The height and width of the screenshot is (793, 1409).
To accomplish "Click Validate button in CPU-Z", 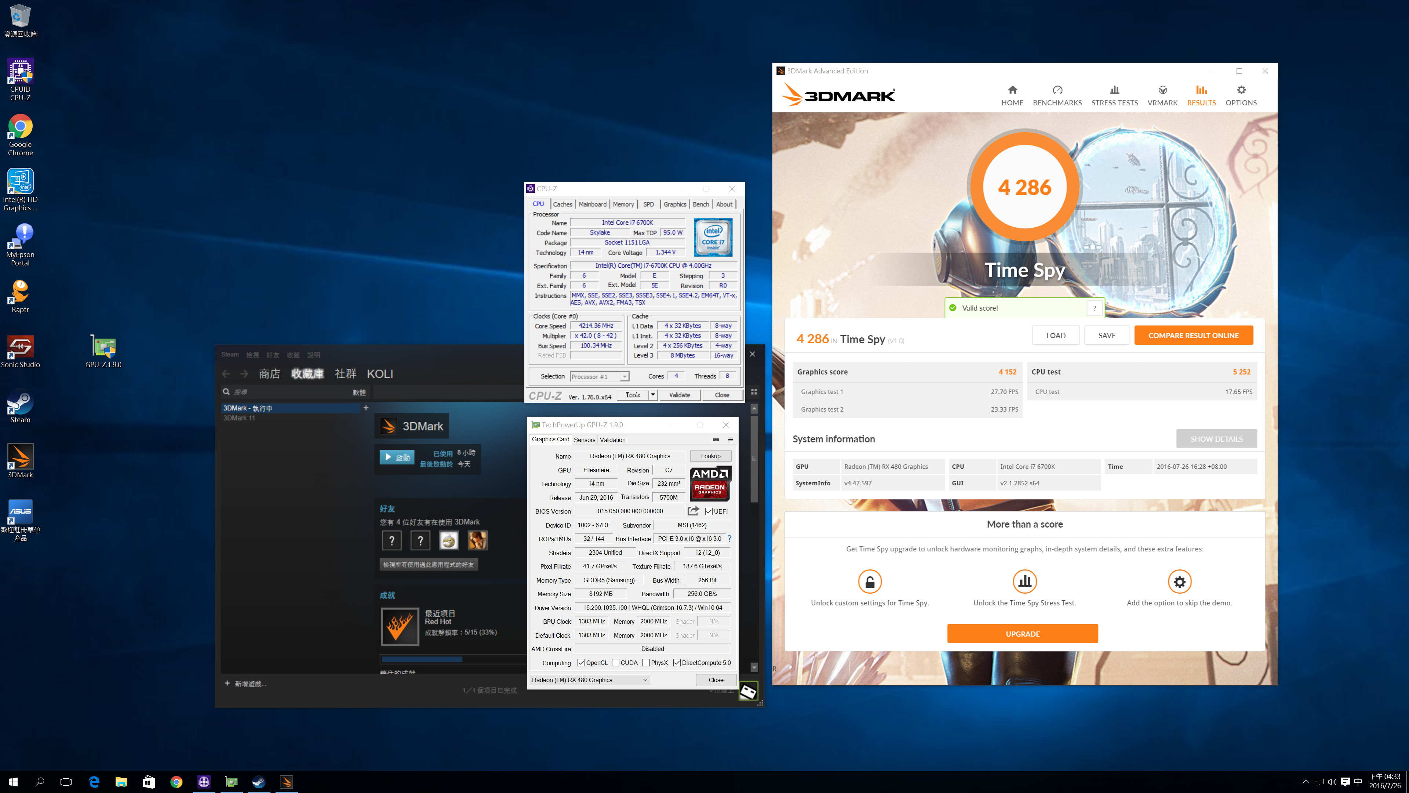I will tap(679, 395).
